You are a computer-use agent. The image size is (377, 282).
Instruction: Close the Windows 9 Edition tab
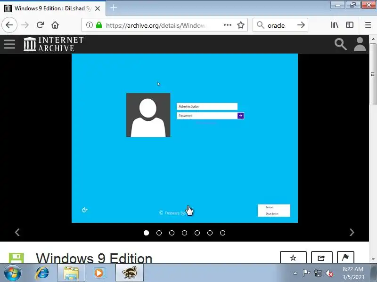coord(98,8)
